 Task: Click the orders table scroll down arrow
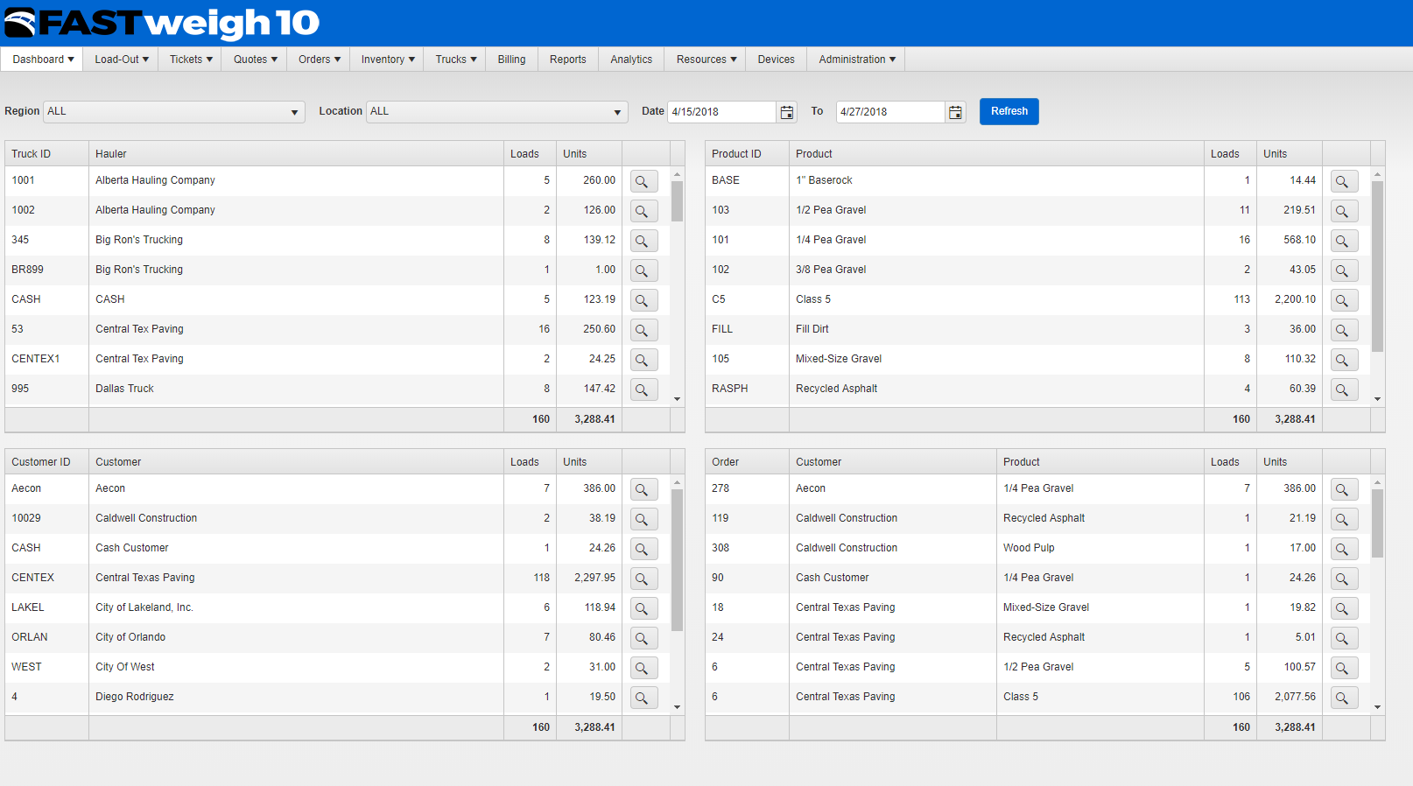click(x=1377, y=707)
